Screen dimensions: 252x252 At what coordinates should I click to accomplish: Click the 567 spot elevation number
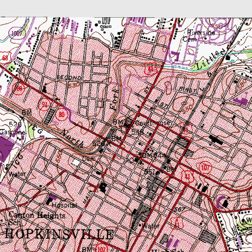[180, 210]
